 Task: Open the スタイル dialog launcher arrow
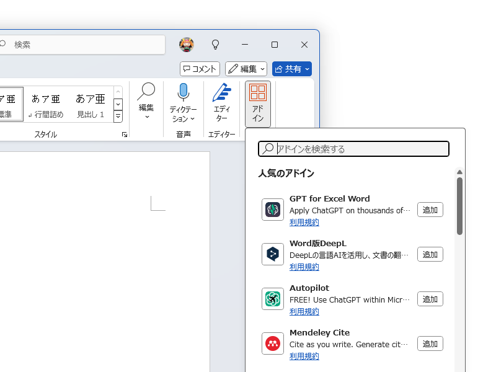point(124,133)
